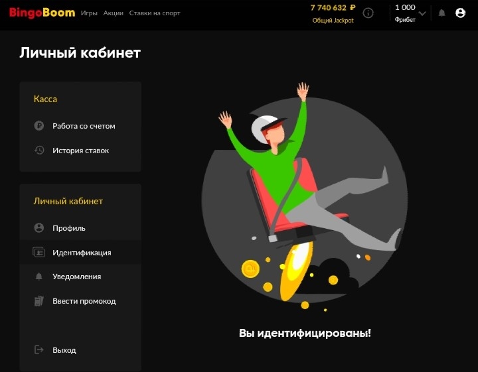
Task: Go to Ставки на спорт
Action: [155, 13]
